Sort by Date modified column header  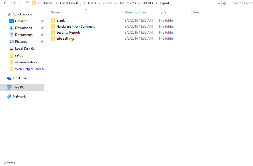click(x=135, y=12)
